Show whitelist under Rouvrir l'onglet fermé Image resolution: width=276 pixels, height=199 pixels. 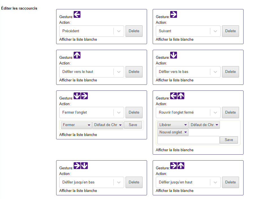tap(174, 150)
